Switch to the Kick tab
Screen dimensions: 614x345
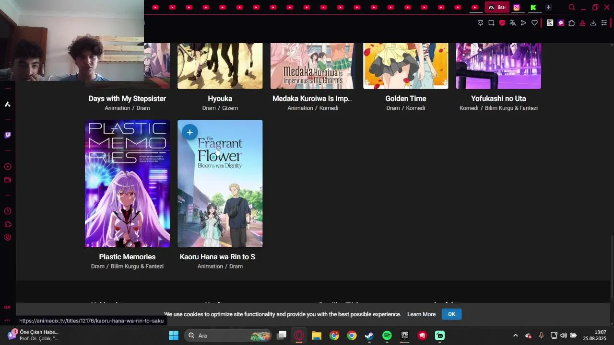(533, 7)
